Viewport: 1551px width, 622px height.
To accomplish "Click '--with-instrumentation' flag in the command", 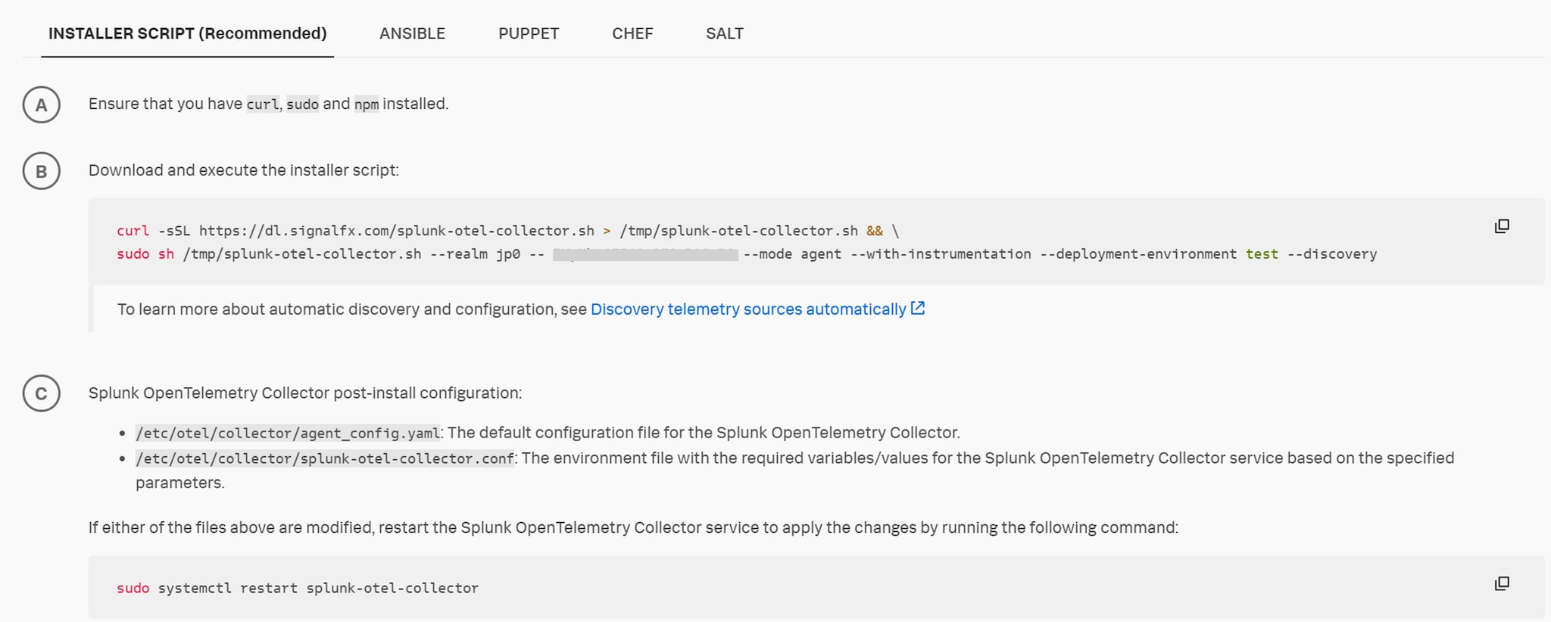I will coord(941,254).
